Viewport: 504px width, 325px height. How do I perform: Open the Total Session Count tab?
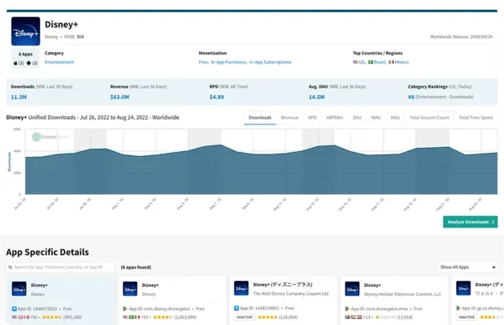pyautogui.click(x=429, y=118)
